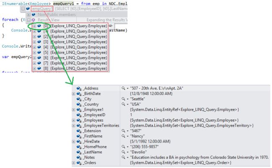
Task: Click the cube icon of result [4]
Action: 39,47
